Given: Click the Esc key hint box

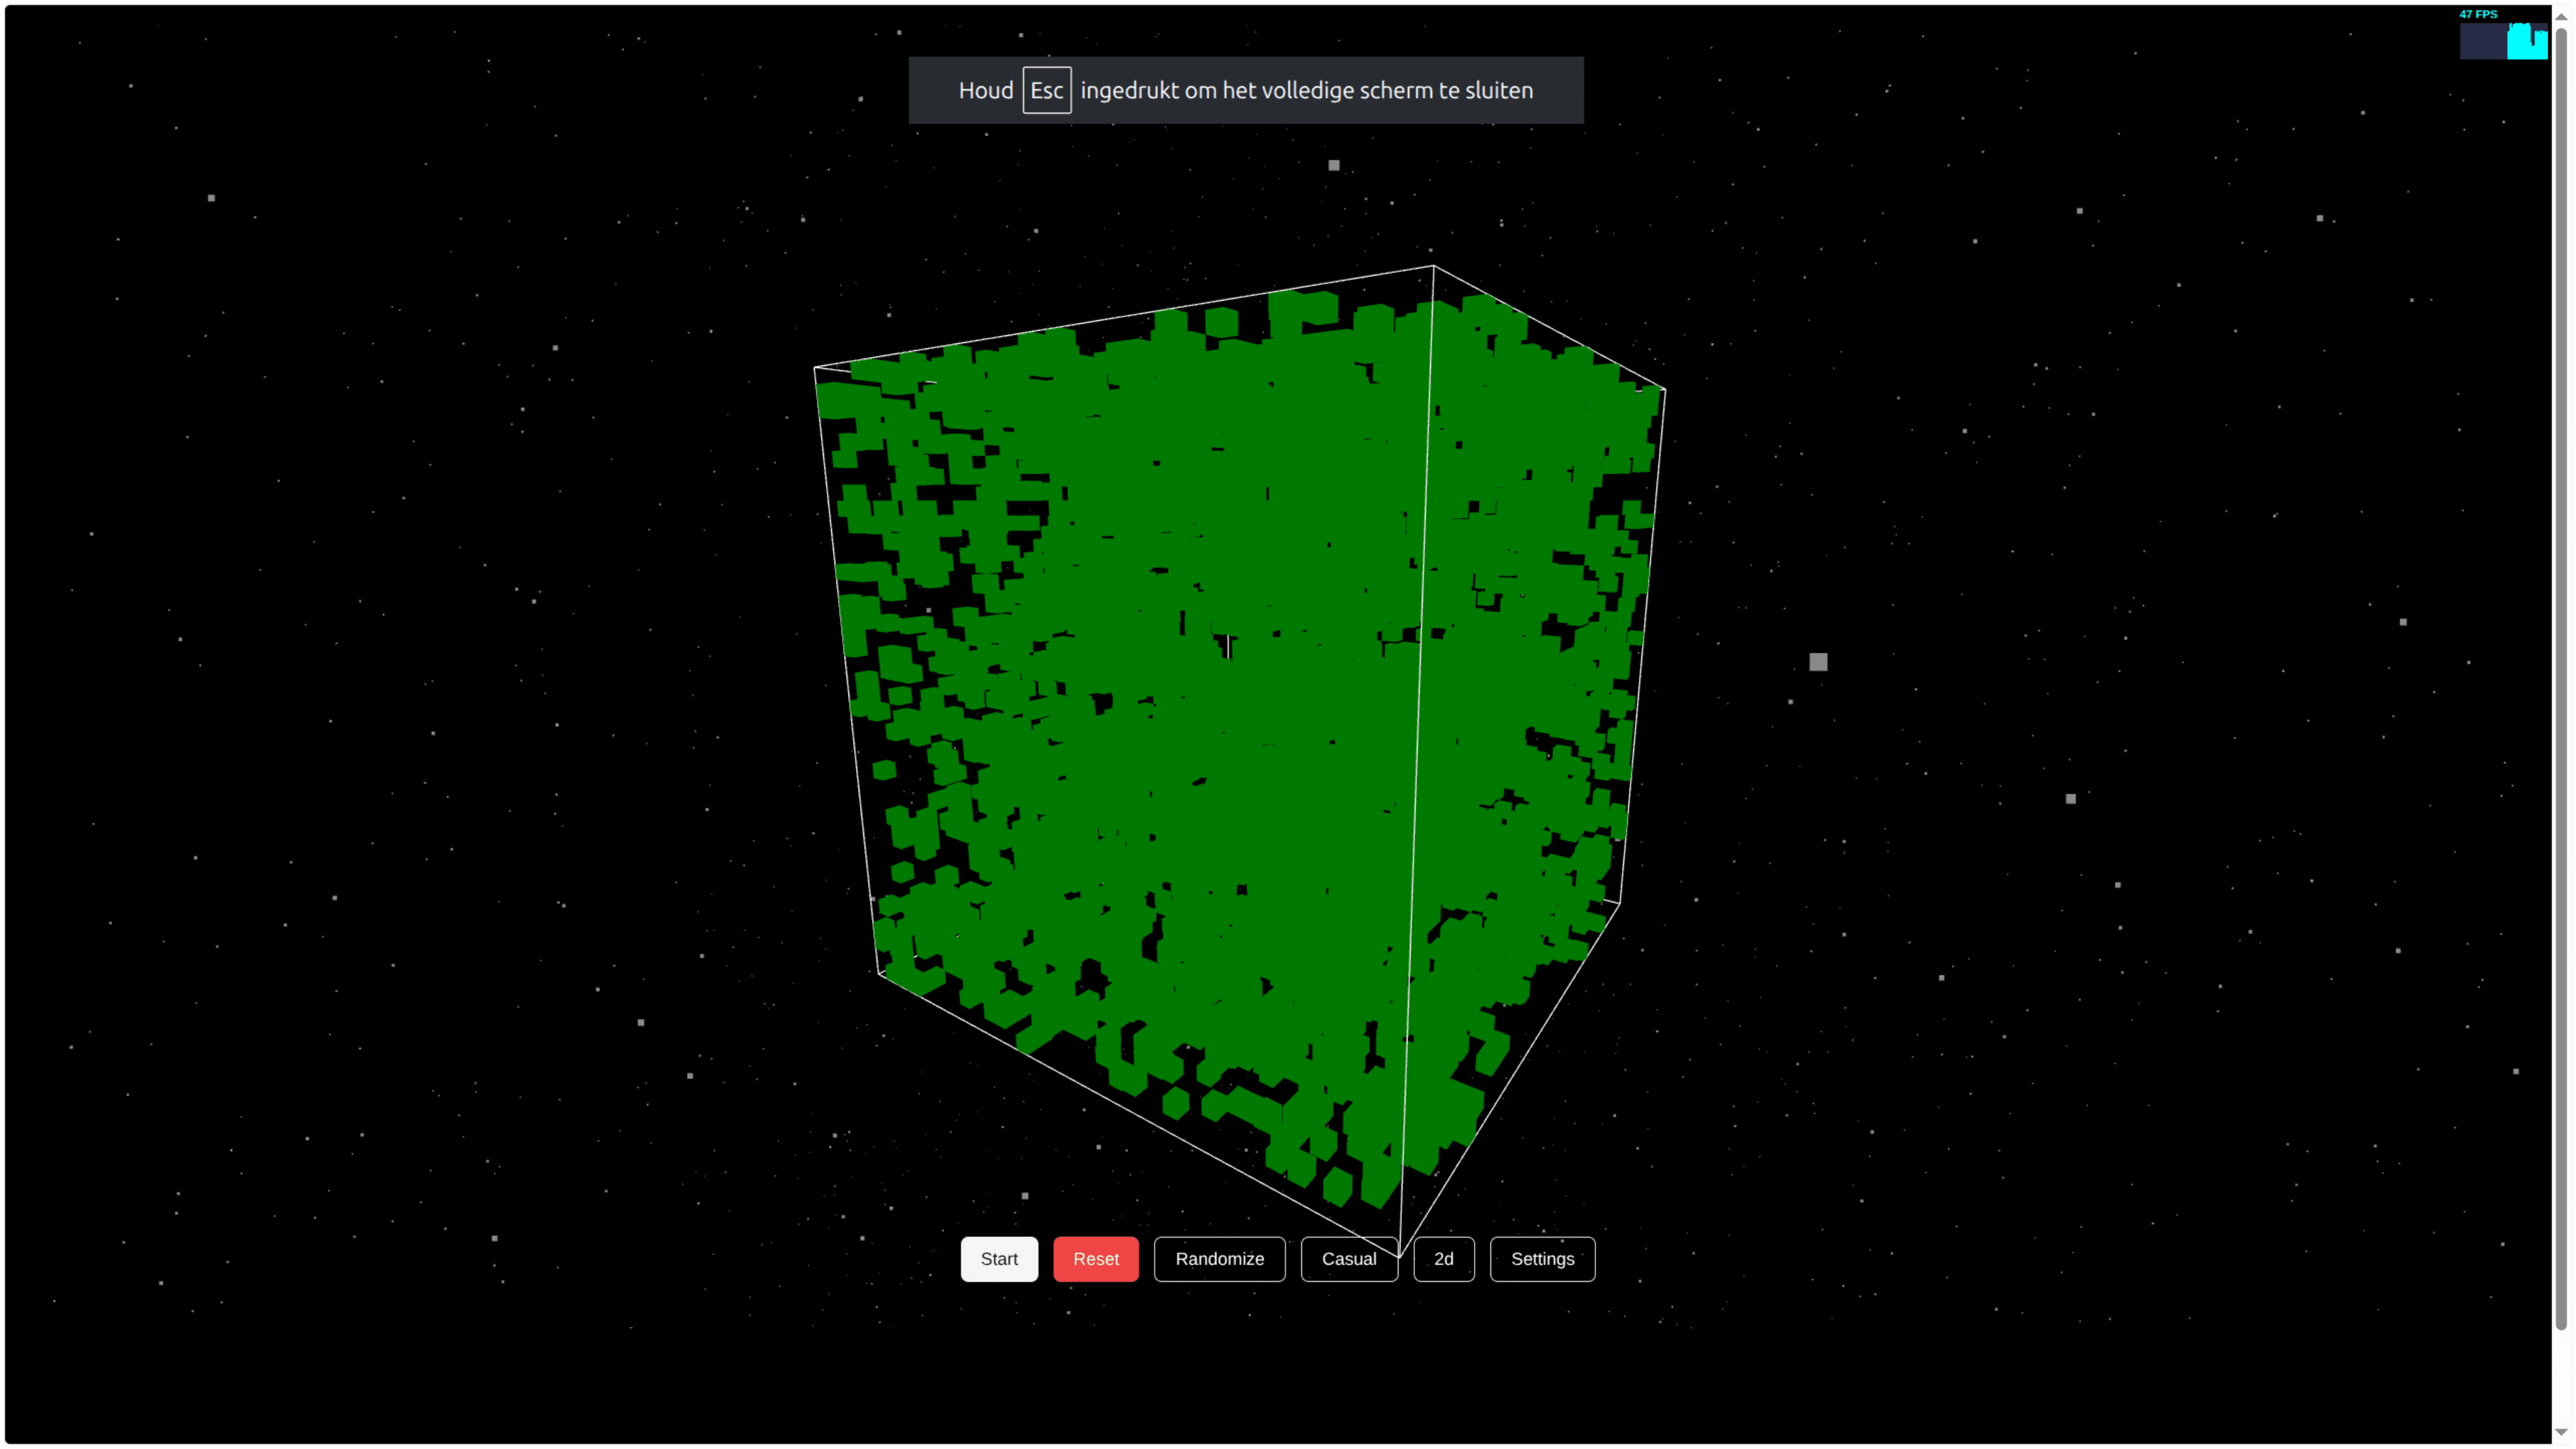Looking at the screenshot, I should pyautogui.click(x=1046, y=90).
